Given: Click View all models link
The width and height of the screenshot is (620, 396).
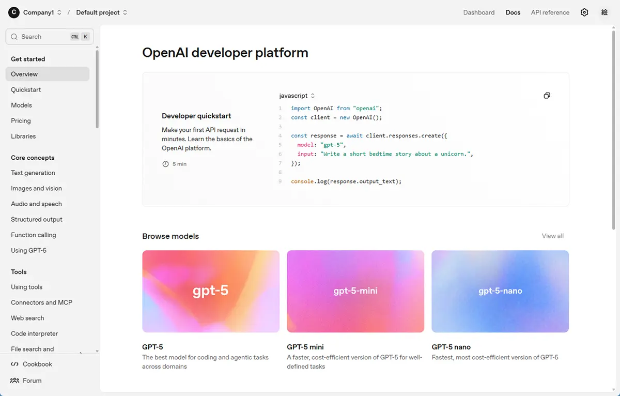Looking at the screenshot, I should [553, 236].
